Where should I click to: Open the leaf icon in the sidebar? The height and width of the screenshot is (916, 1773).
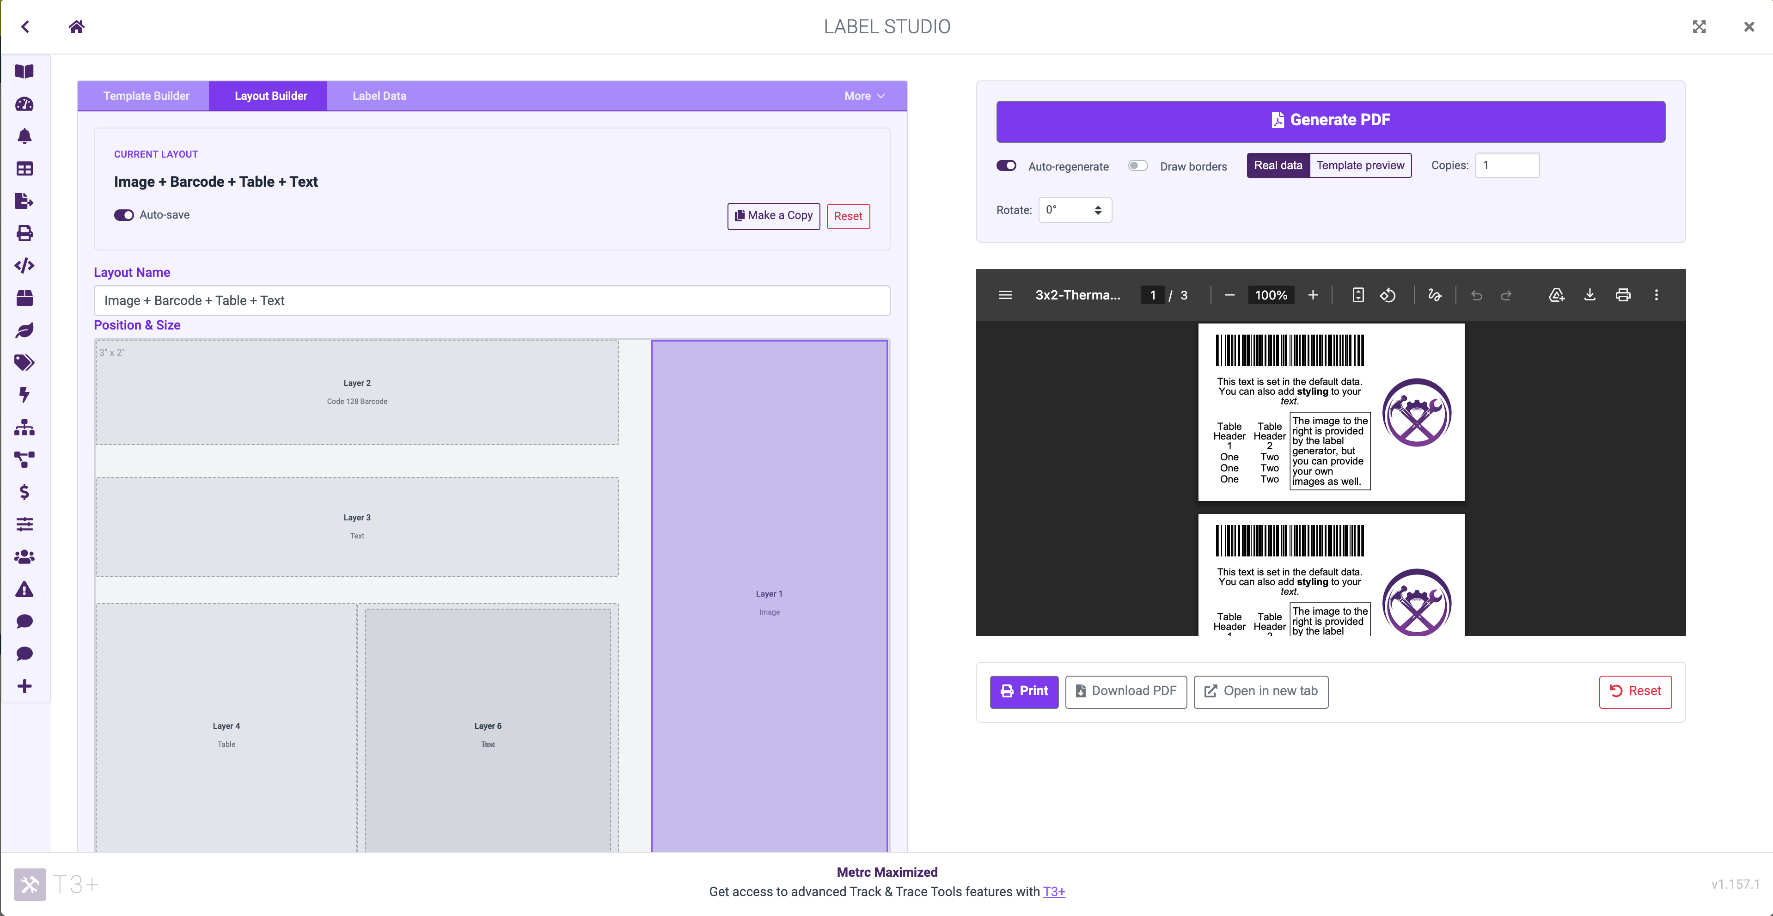(x=25, y=330)
